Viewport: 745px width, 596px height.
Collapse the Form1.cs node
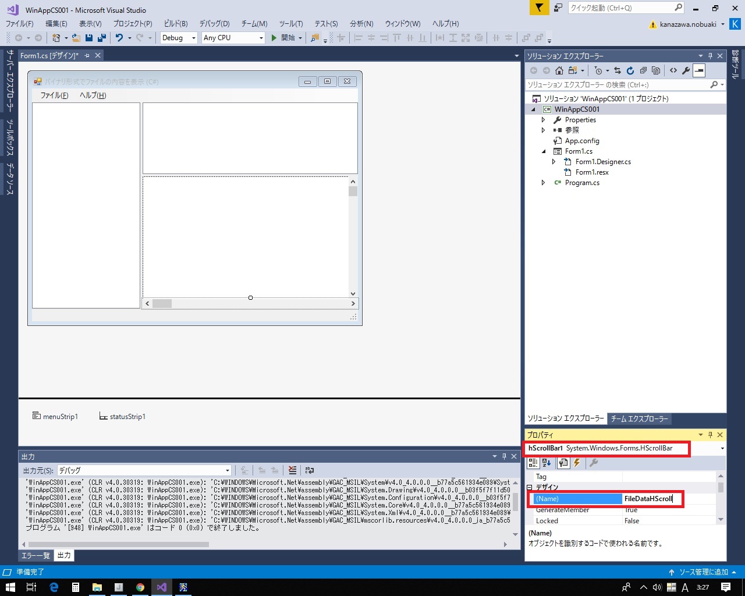click(544, 151)
